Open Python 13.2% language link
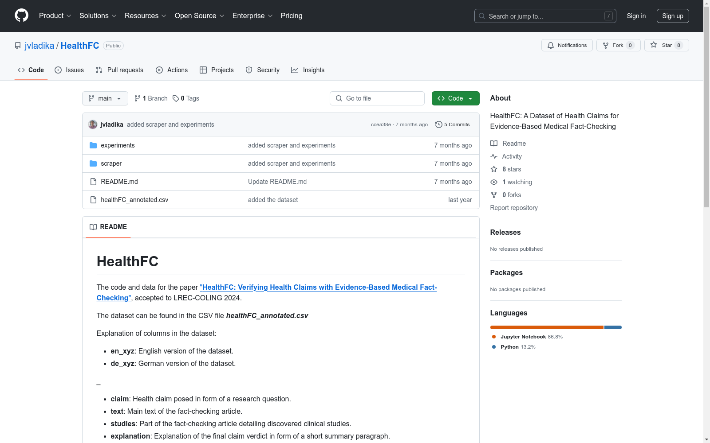This screenshot has height=443, width=710. (513, 347)
